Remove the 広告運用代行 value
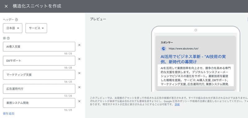The image size is (248, 118). point(79,87)
